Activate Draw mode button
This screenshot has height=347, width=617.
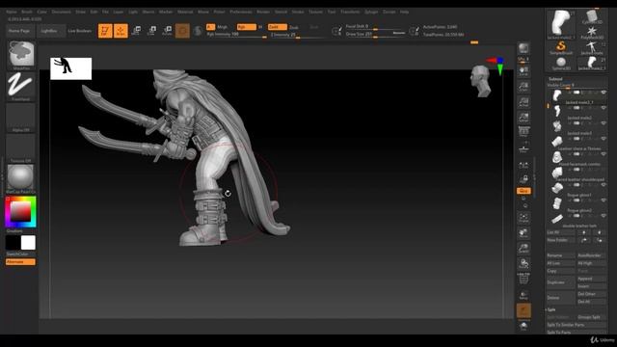coord(121,31)
